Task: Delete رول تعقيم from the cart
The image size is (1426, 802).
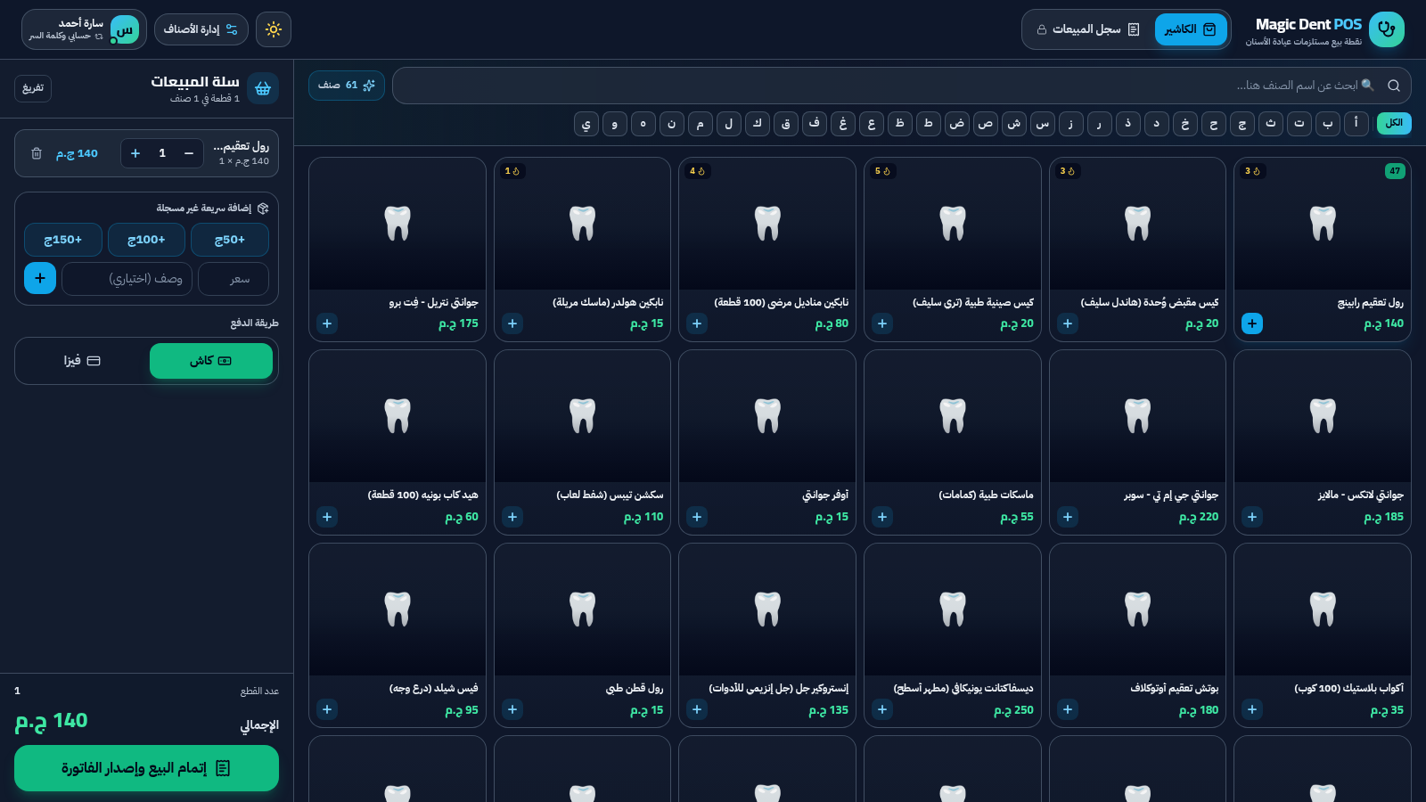Action: [x=37, y=153]
